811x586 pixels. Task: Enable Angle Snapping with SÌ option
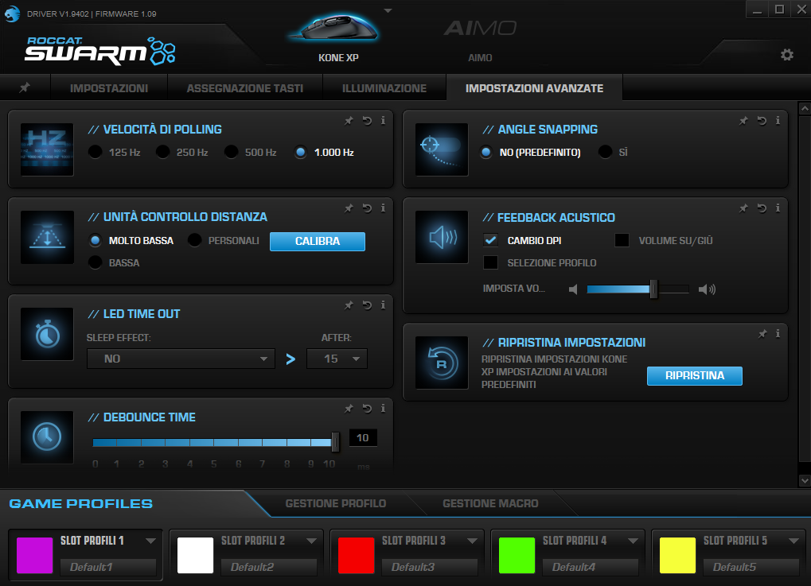point(605,152)
